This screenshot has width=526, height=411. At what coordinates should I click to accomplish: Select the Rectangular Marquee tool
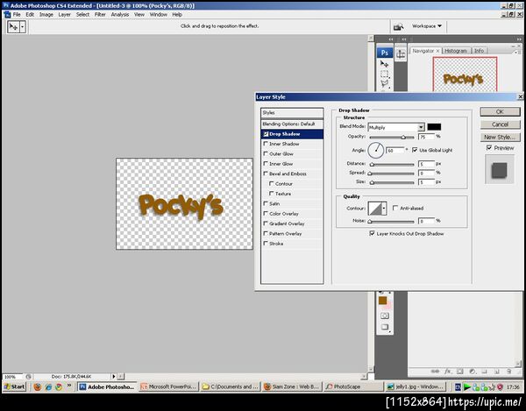point(385,74)
